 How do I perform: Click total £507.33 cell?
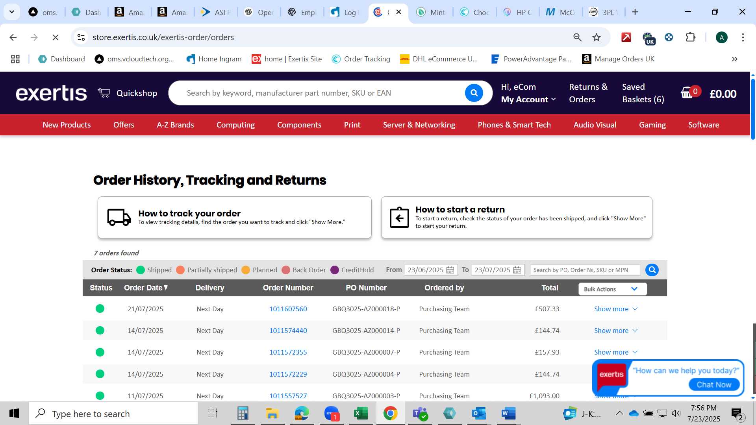point(547,309)
